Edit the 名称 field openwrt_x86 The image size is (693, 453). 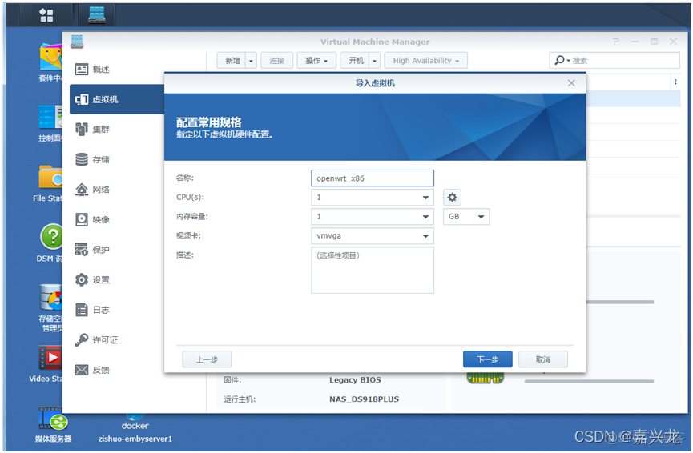373,178
